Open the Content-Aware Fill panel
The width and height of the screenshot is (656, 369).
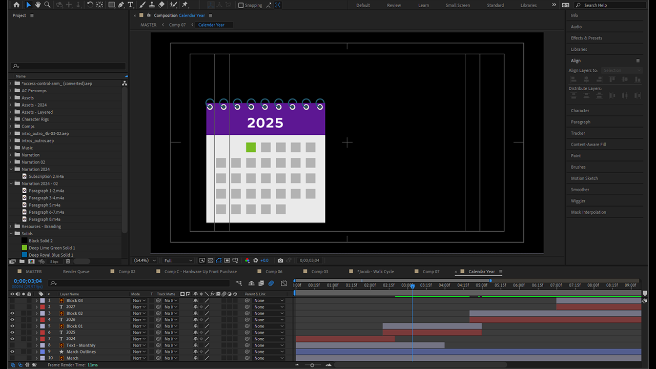(588, 145)
